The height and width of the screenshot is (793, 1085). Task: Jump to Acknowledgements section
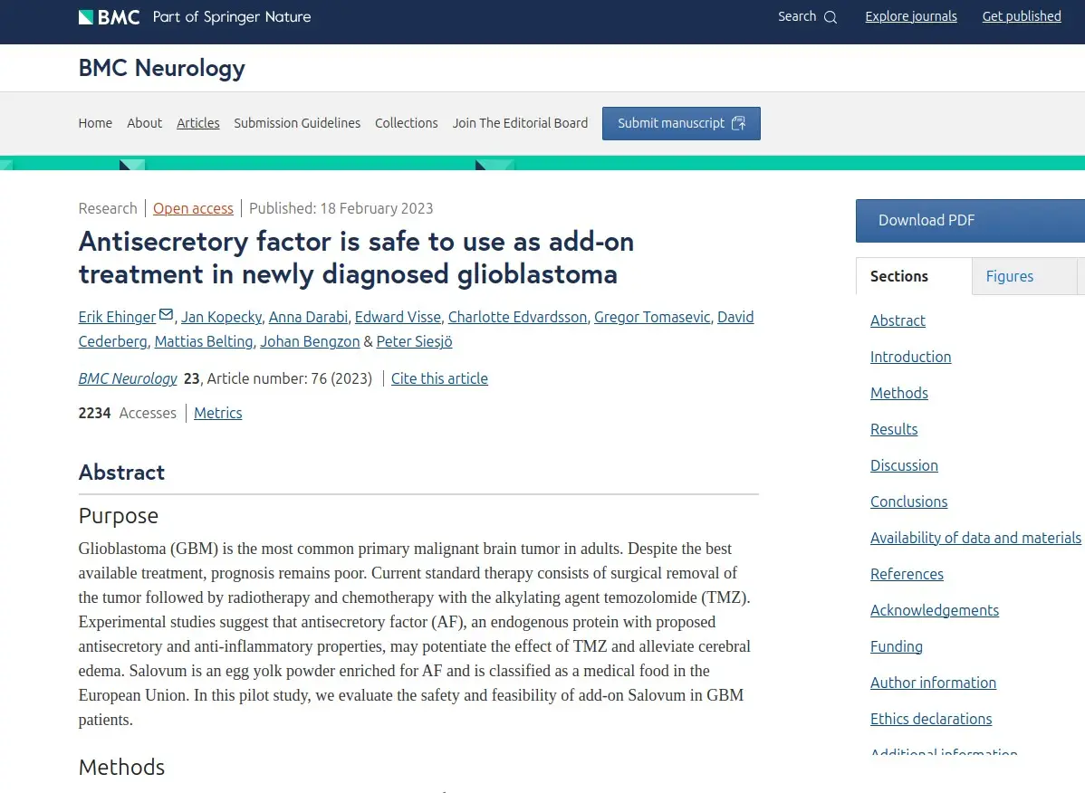pyautogui.click(x=934, y=610)
